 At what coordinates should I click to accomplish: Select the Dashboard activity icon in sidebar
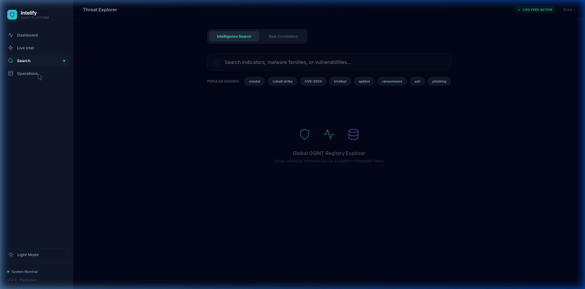pyautogui.click(x=11, y=35)
